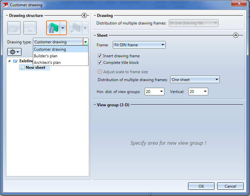Click the Drawing type label

point(19,42)
